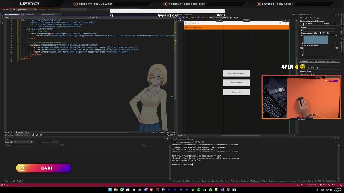344x193 pixels.
Task: Click the #fe7900 color swatch on line 7
Action: click(x=49, y=34)
